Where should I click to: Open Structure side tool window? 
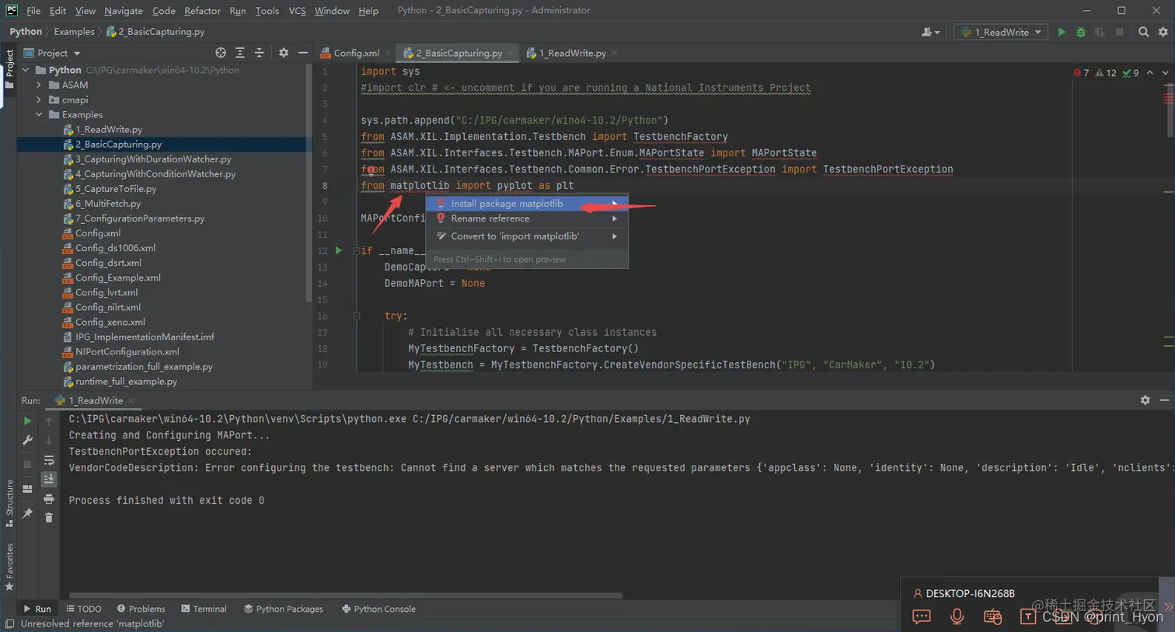pos(9,502)
